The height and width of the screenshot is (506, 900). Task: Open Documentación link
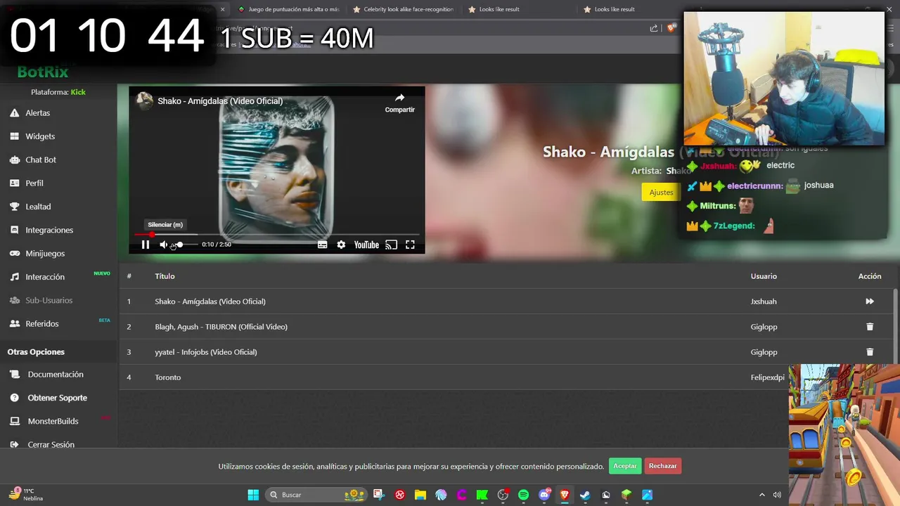coord(56,375)
